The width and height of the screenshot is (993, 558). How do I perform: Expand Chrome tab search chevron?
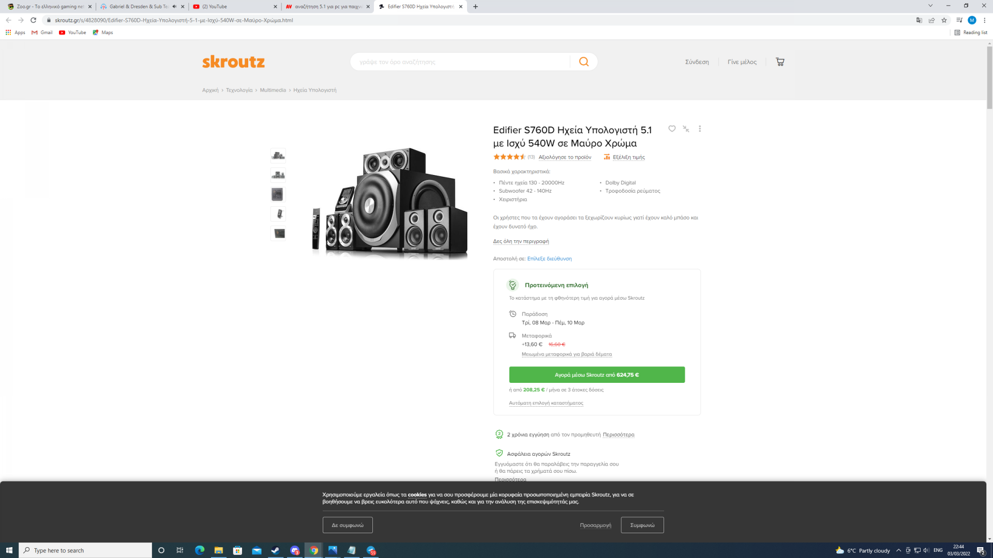930,6
